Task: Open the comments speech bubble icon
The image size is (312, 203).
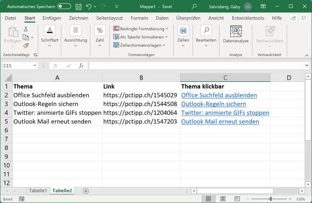Action: tap(303, 18)
